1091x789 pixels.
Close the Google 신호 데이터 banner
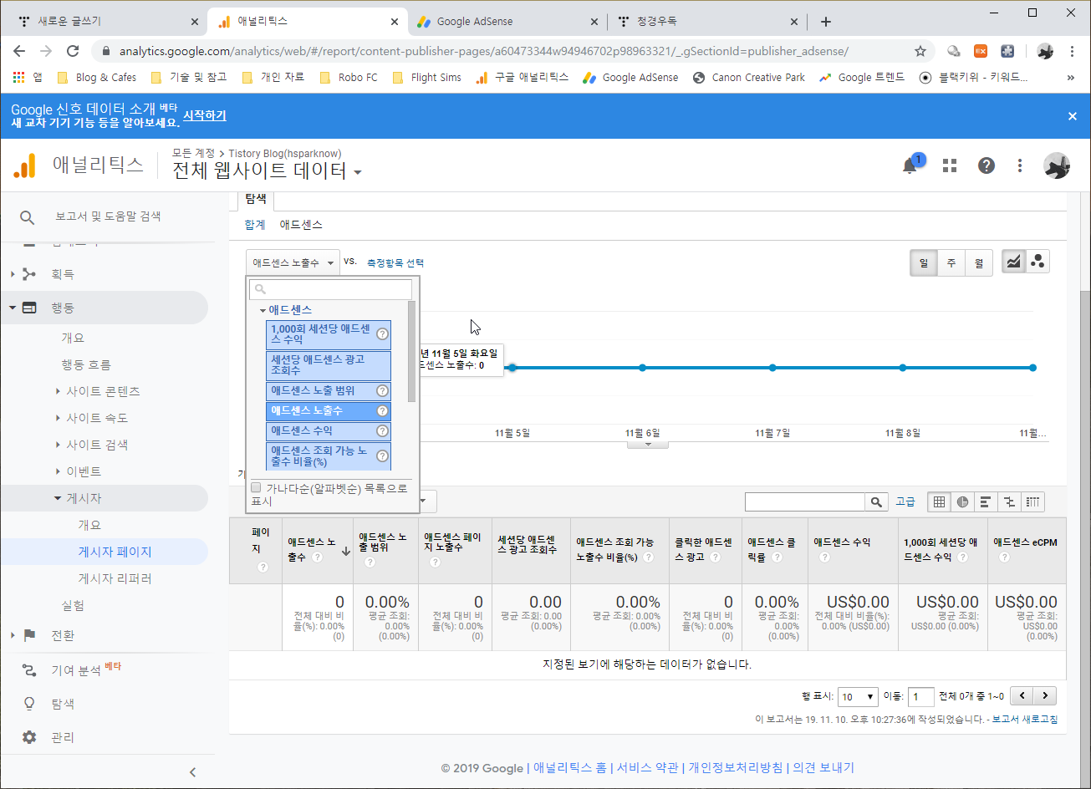click(x=1073, y=116)
